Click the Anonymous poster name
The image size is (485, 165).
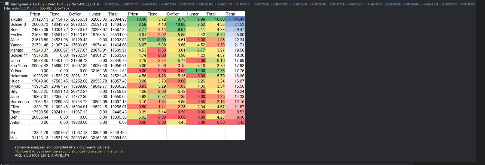tap(21, 4)
